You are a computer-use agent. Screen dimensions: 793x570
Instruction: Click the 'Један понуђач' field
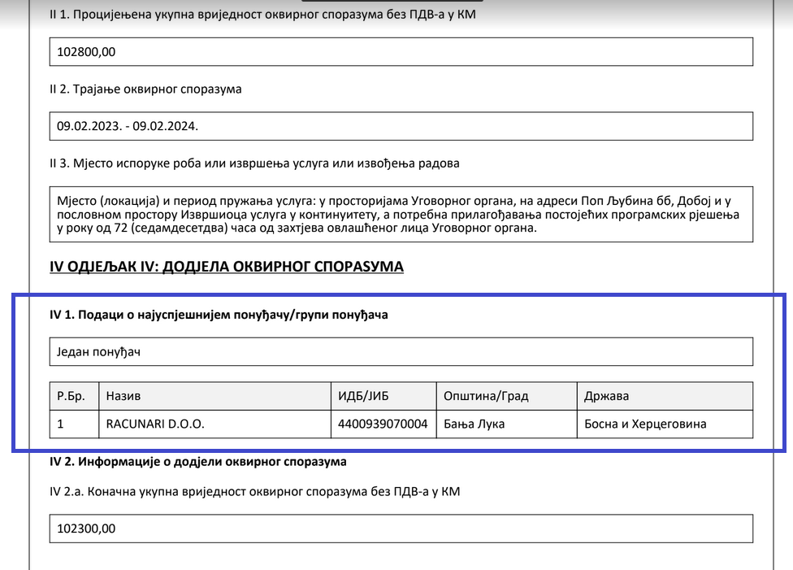401,351
